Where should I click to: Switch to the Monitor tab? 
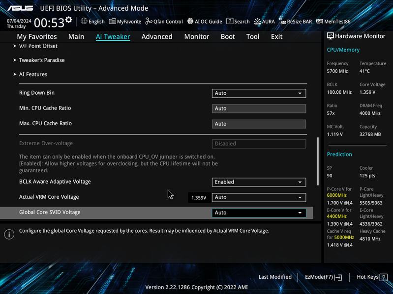tap(197, 37)
